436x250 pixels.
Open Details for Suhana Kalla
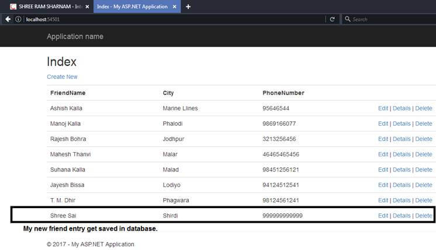(x=402, y=170)
